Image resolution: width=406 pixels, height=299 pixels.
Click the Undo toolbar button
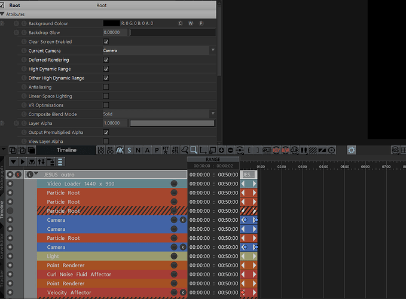click(100, 150)
